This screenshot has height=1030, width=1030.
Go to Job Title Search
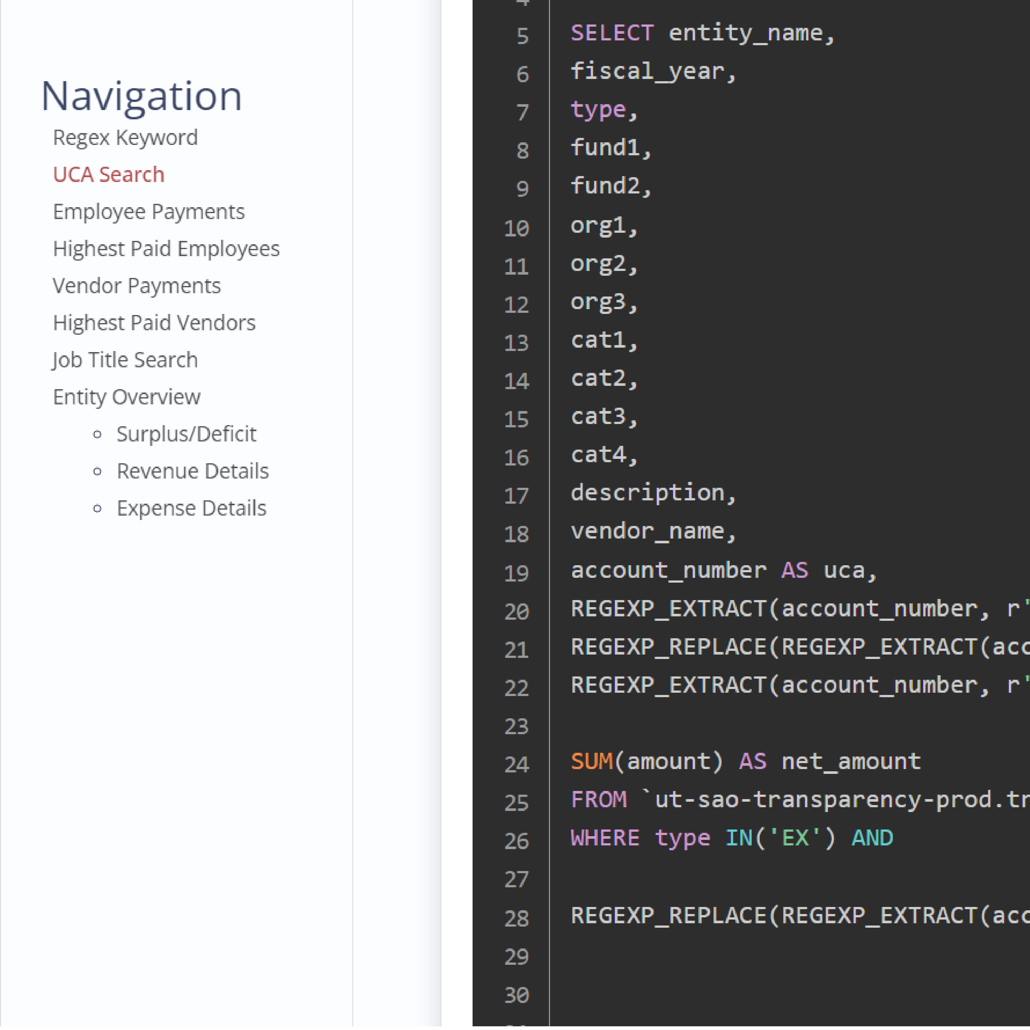tap(125, 360)
